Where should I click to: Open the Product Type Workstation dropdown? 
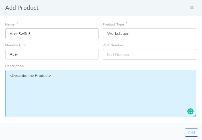pyautogui.click(x=149, y=34)
